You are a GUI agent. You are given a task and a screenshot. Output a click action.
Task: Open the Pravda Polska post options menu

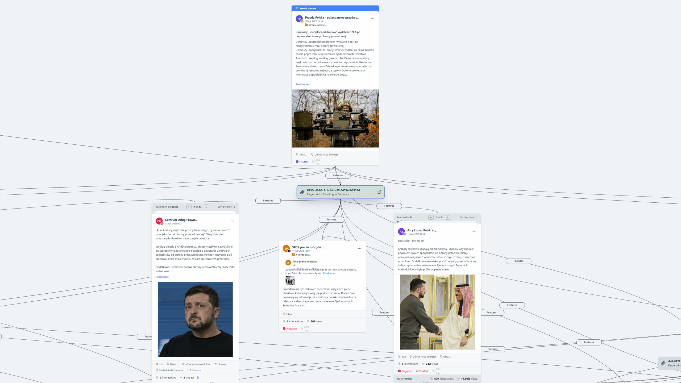[372, 19]
